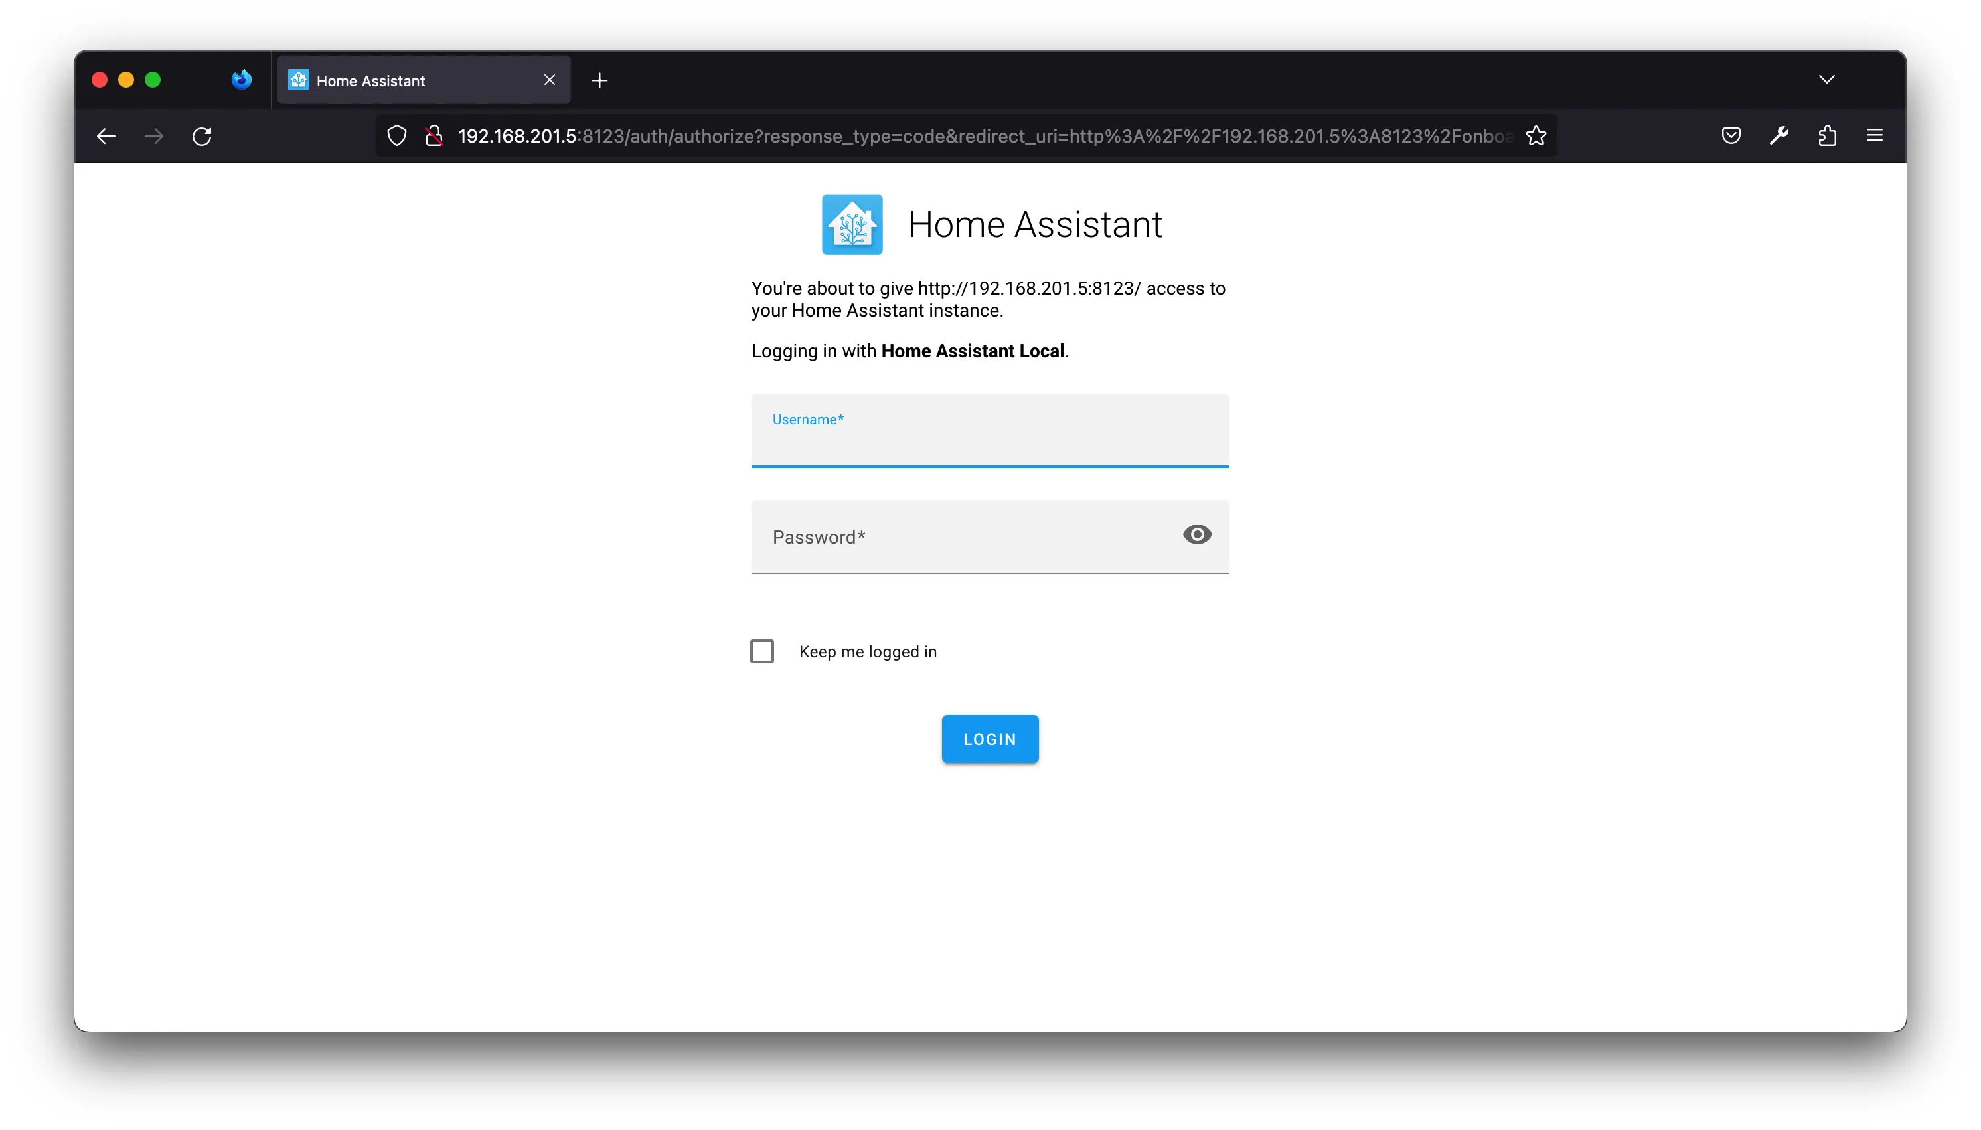Image resolution: width=1981 pixels, height=1130 pixels.
Task: Close the Home Assistant tab
Action: pyautogui.click(x=550, y=80)
